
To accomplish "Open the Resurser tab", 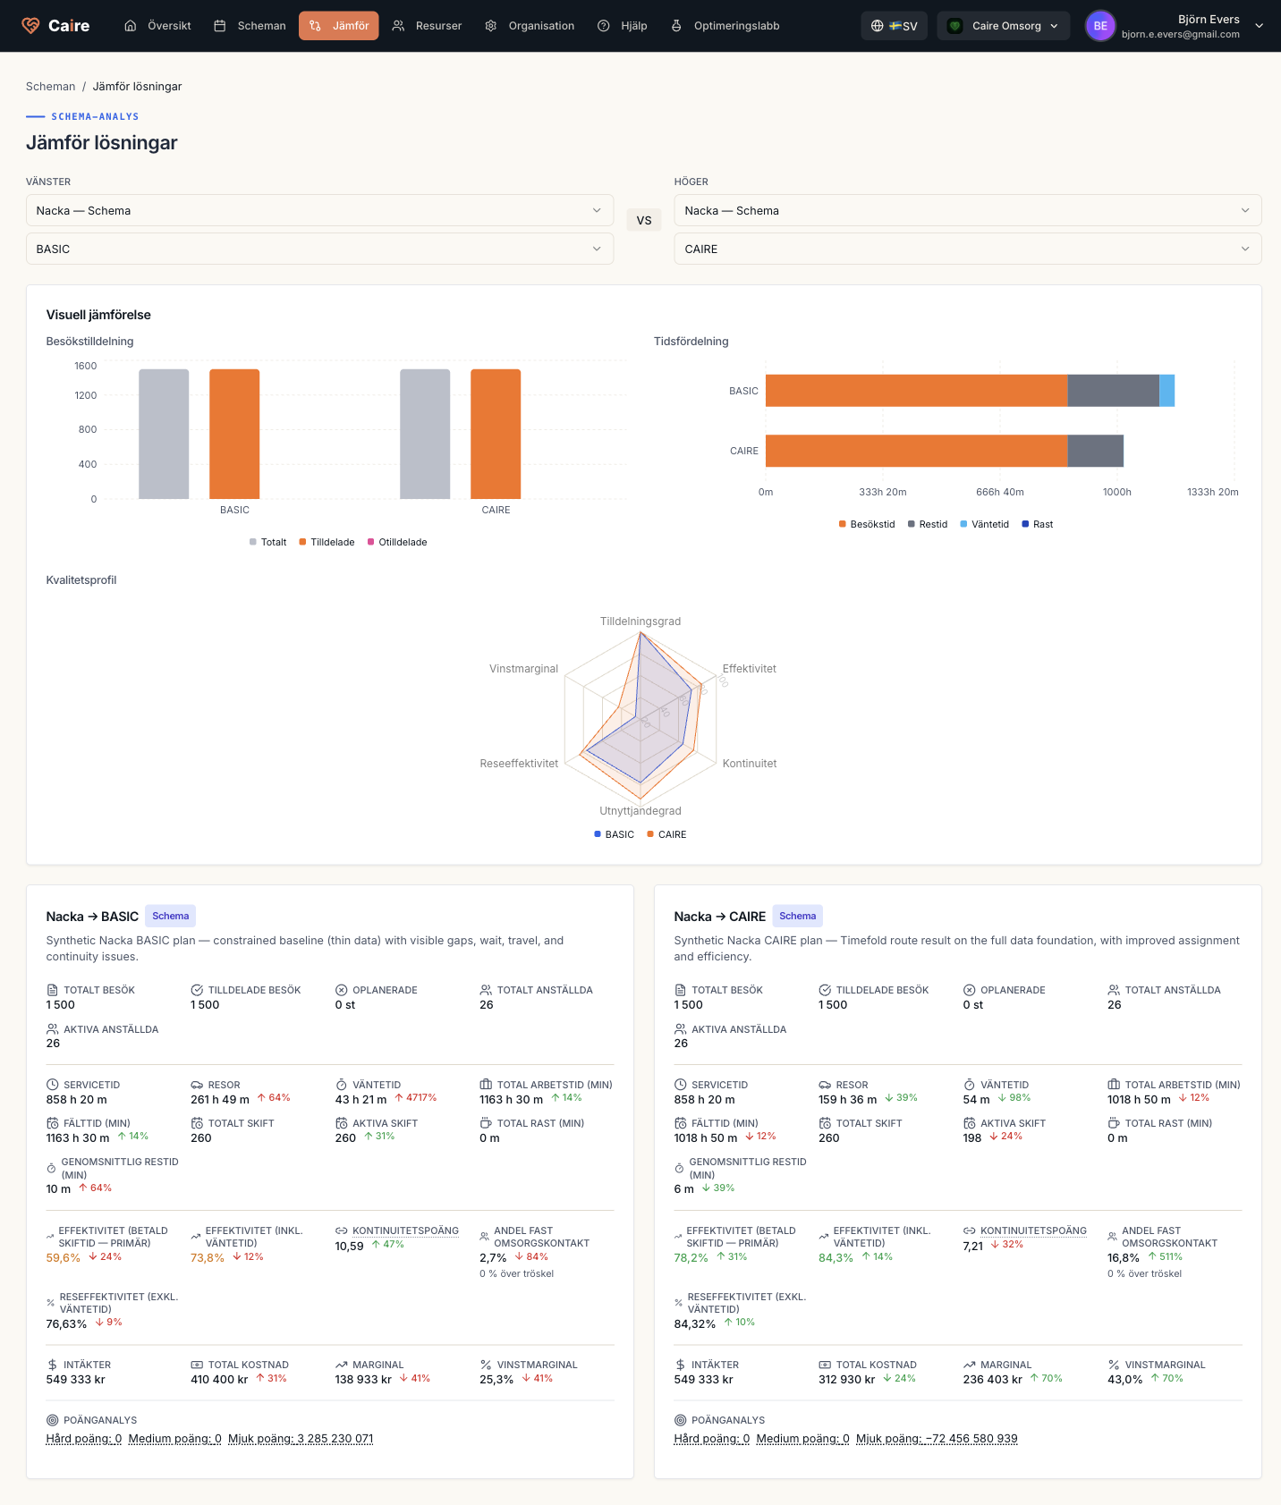I will click(x=427, y=26).
